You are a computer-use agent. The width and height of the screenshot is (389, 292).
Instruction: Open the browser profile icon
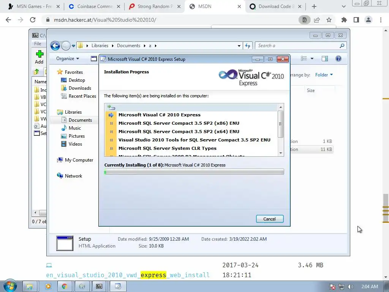368,20
